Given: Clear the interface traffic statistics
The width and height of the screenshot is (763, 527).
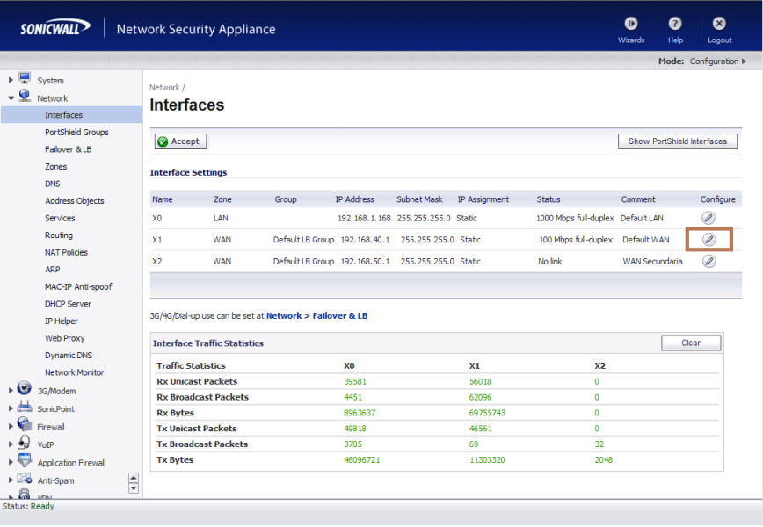Looking at the screenshot, I should click(691, 343).
